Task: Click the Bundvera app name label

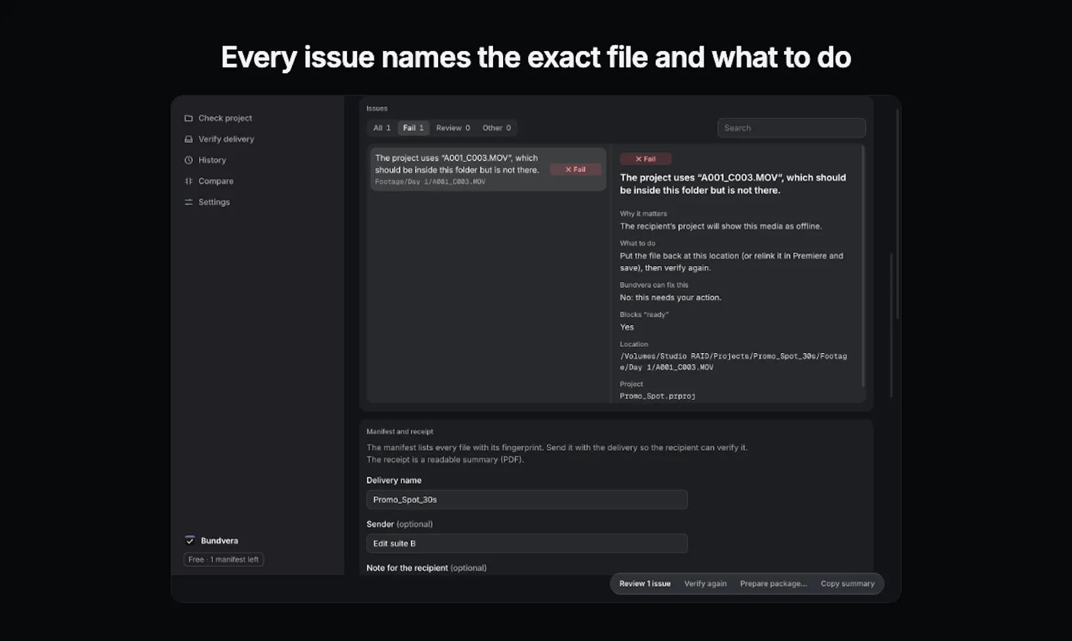Action: pyautogui.click(x=220, y=541)
